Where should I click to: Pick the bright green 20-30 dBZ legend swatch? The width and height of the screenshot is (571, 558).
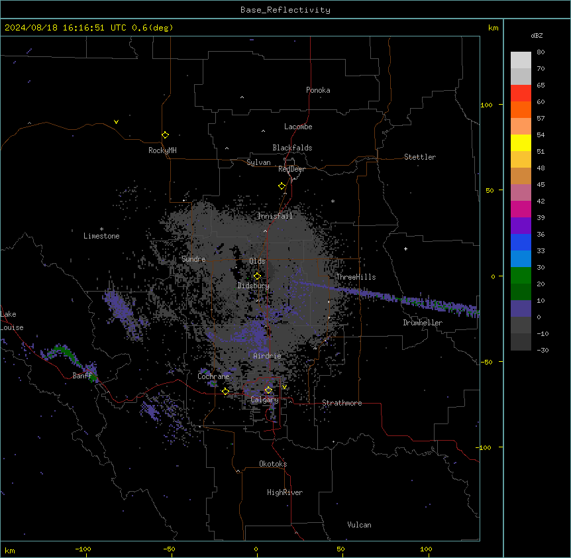click(x=521, y=276)
